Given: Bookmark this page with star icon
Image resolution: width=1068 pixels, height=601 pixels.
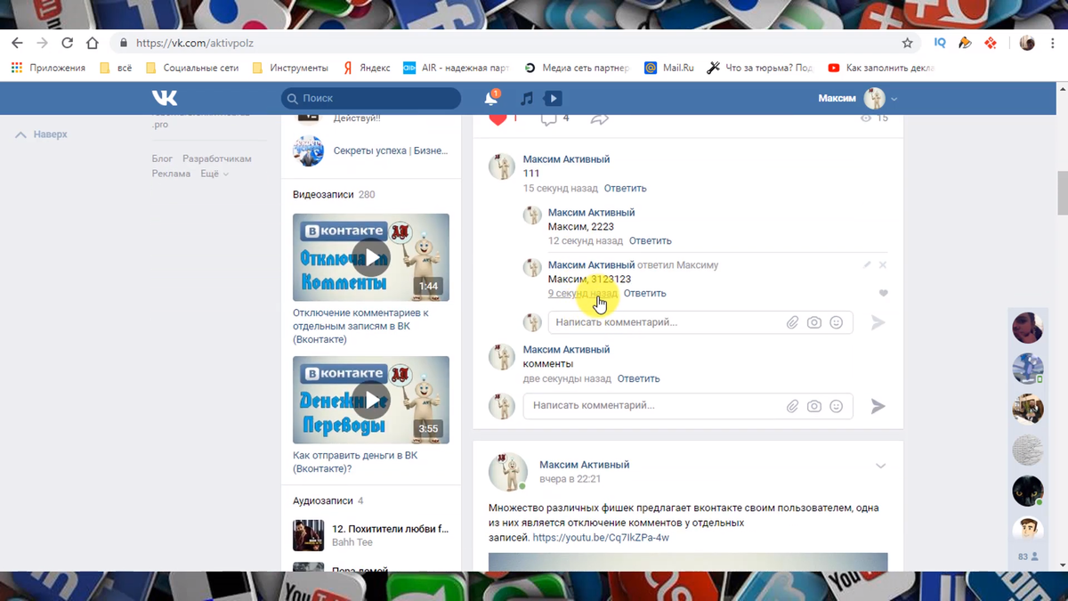Looking at the screenshot, I should (907, 43).
